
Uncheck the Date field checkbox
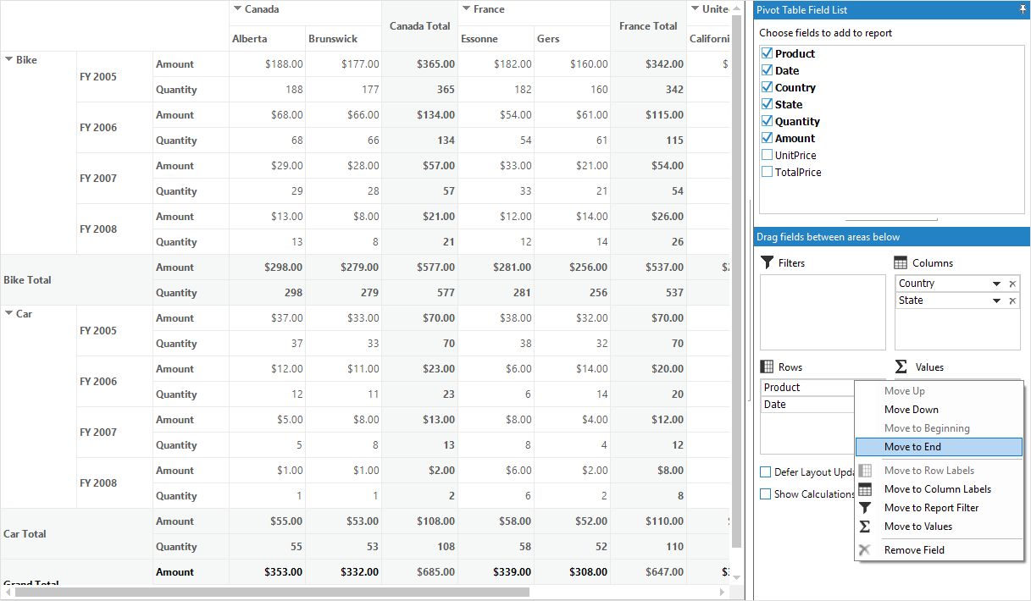[767, 70]
